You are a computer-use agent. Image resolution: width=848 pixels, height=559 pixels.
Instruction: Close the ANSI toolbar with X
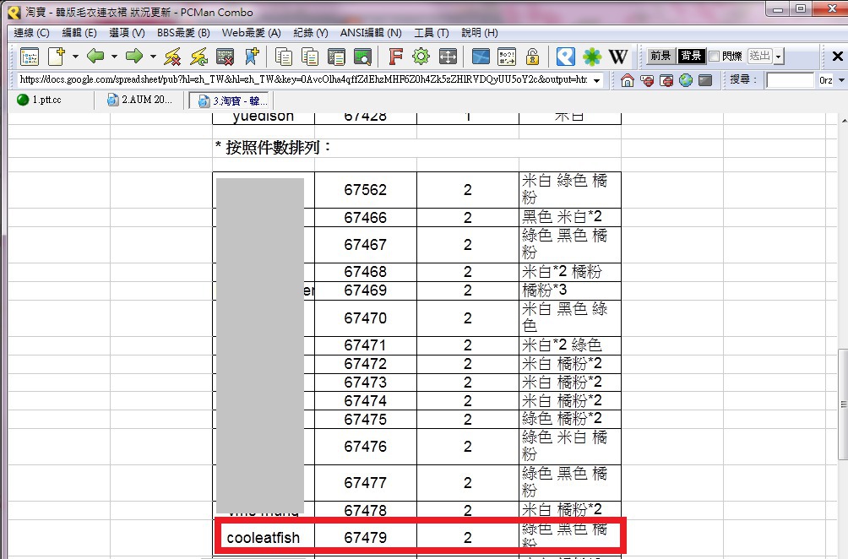point(837,57)
